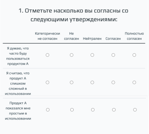
Task: Pick 'Полностью согласен' for 'слишком сложный в использовании'
Action: pos(134,82)
